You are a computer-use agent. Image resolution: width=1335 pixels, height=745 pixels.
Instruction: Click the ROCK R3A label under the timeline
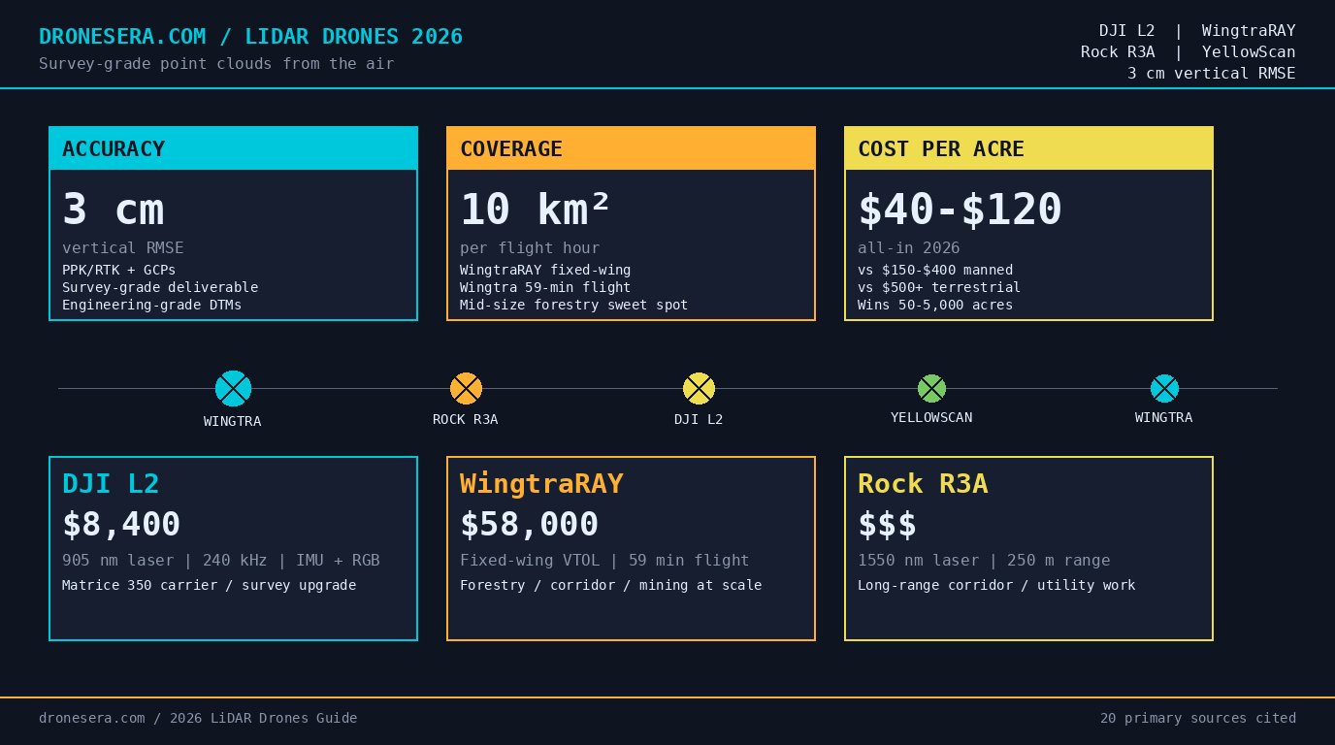pyautogui.click(x=466, y=419)
